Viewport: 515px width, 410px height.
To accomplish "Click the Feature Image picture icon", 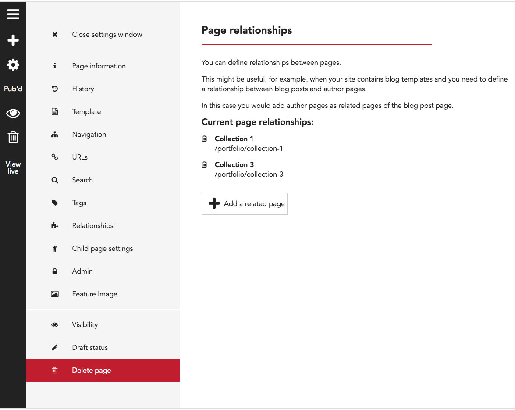I will point(55,294).
